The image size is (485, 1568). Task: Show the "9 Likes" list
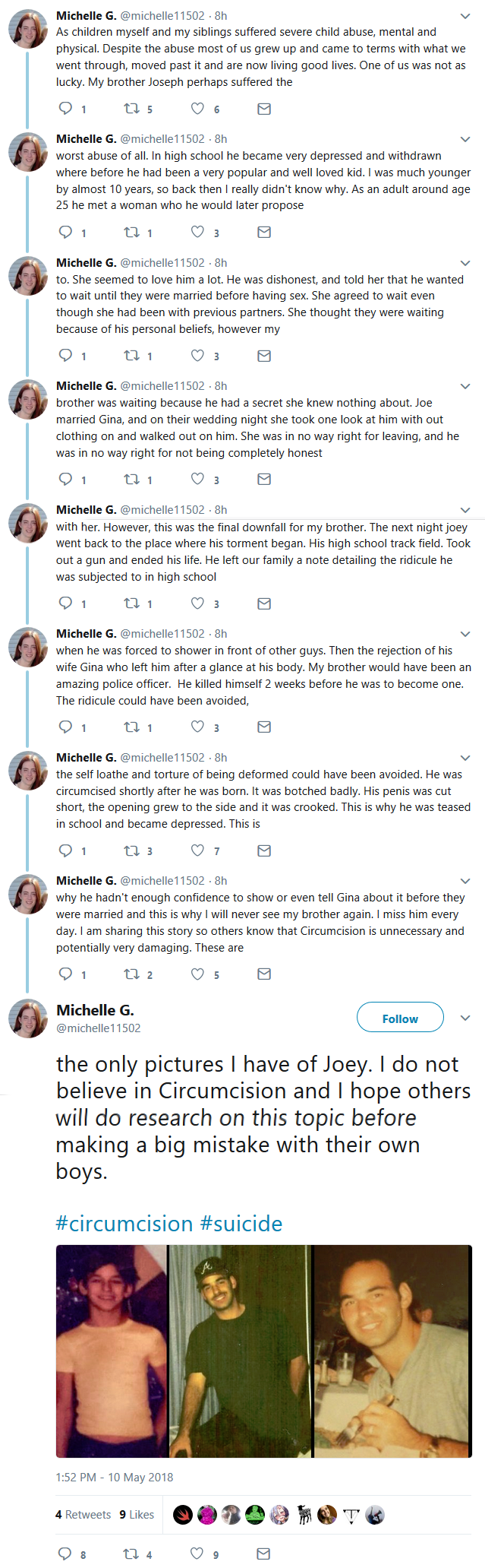(x=137, y=1514)
